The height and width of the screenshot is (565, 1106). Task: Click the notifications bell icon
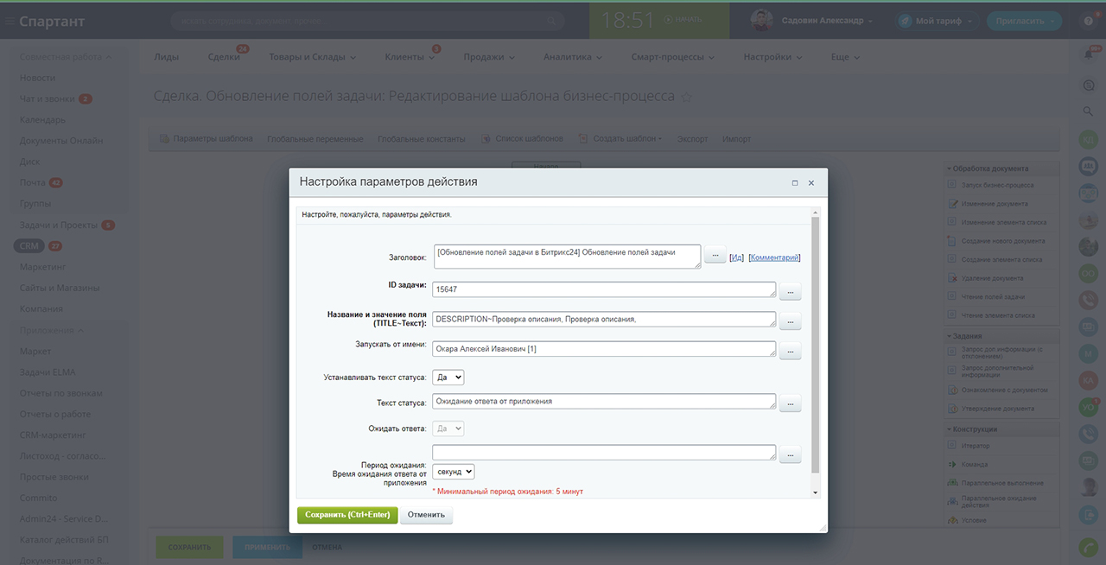click(1088, 54)
